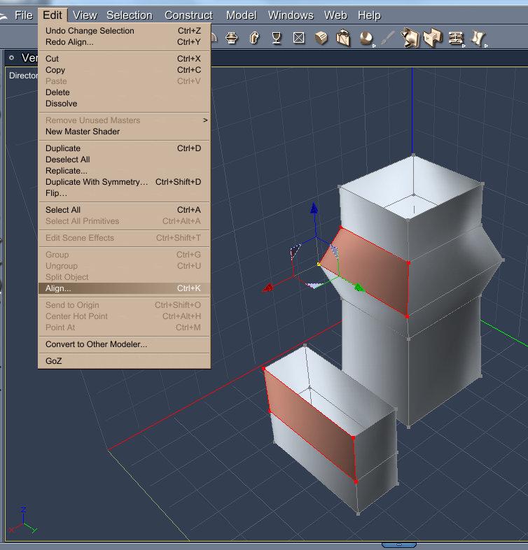The height and width of the screenshot is (550, 528).
Task: Choose Dissolve from the Edit menu
Action: point(124,104)
